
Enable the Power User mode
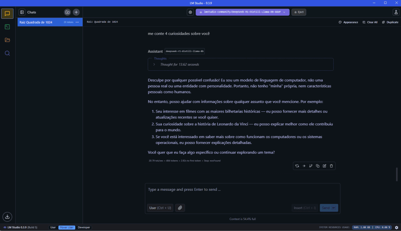coord(67,227)
